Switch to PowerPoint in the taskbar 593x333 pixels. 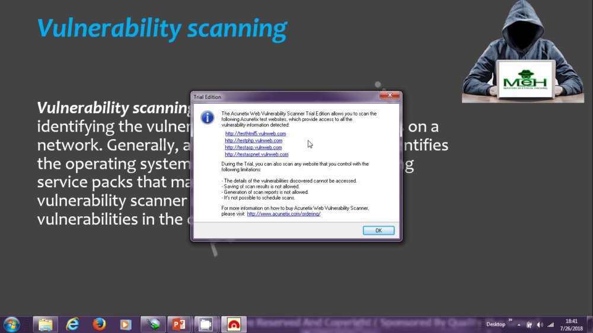(x=179, y=324)
